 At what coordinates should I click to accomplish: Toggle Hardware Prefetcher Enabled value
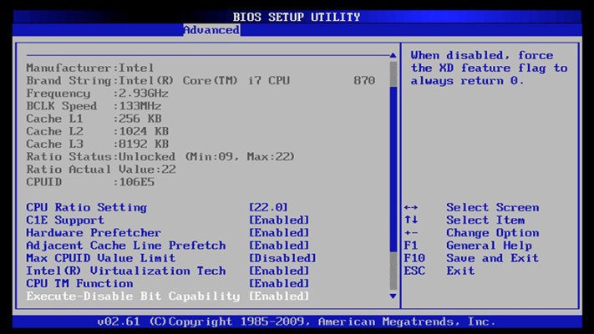279,233
